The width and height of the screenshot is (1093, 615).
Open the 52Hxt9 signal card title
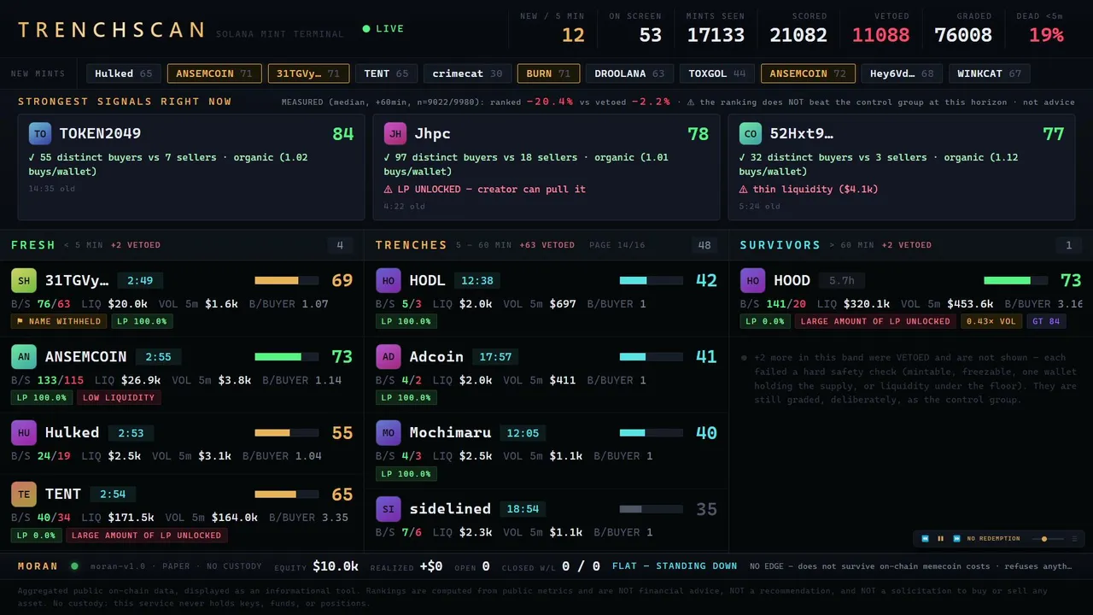point(801,134)
